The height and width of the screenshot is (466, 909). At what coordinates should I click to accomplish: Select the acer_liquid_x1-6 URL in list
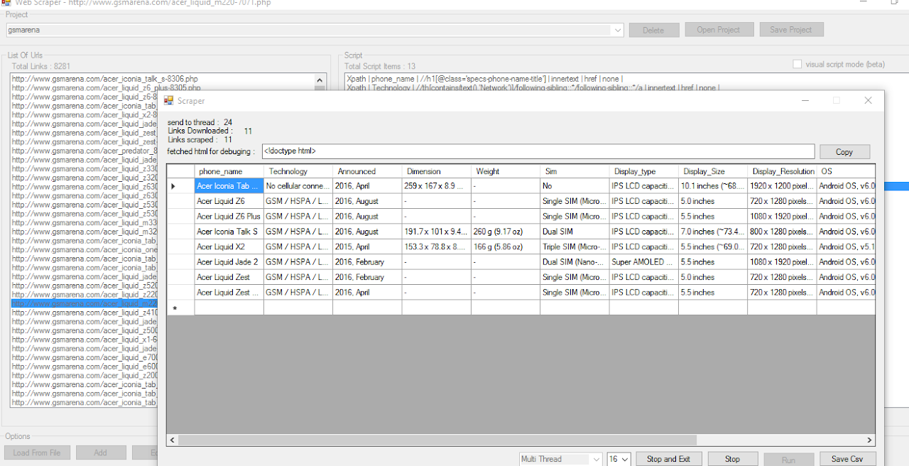85,340
